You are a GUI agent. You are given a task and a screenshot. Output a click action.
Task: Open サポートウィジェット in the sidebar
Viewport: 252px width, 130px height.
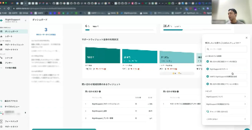pos(14,45)
